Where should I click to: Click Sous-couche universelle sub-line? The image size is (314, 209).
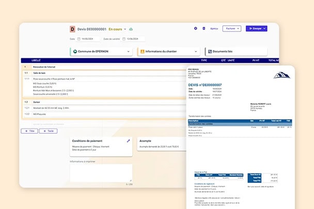pyautogui.click(x=50, y=94)
